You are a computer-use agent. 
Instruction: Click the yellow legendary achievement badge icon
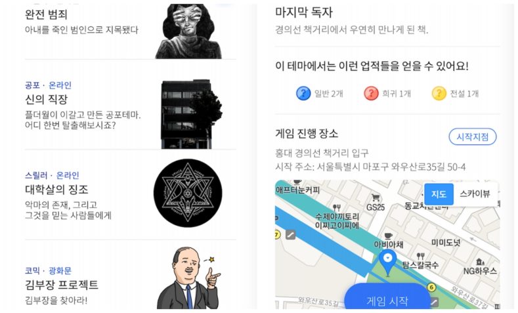439,93
